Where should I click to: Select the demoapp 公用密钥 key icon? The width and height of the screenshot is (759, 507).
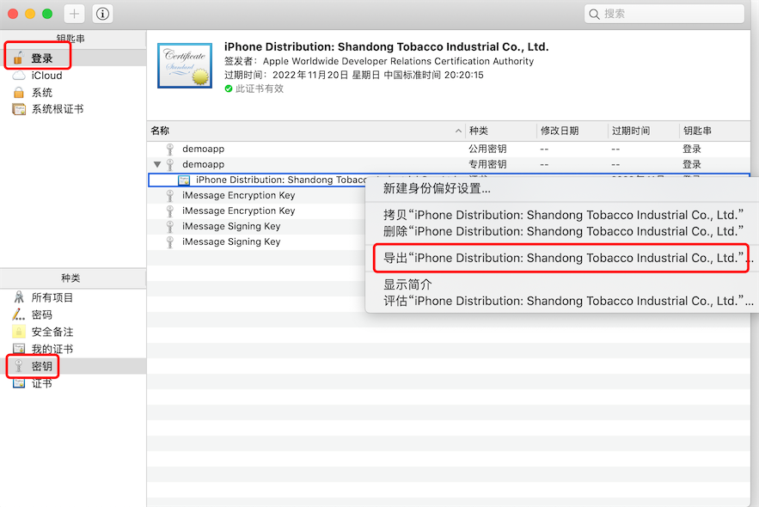(170, 149)
